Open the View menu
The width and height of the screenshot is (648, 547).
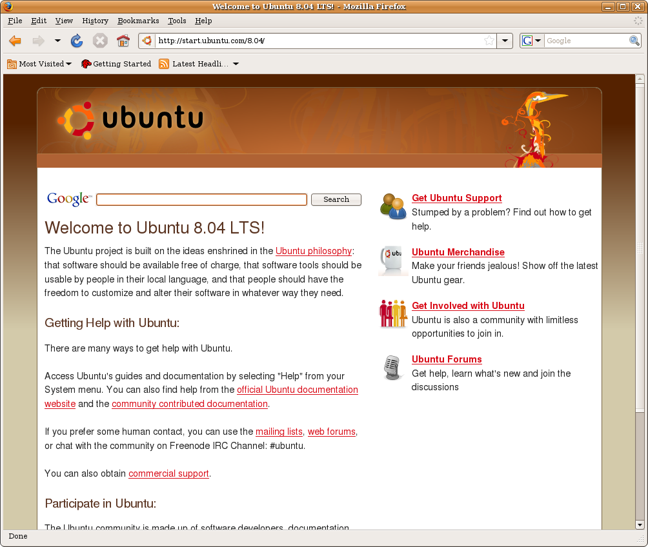[64, 21]
